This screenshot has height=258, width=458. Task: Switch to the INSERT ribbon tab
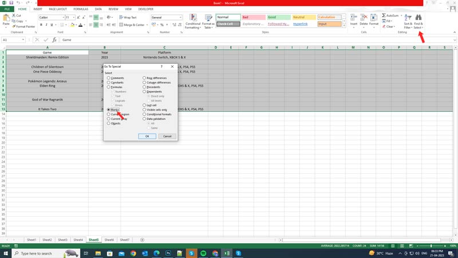point(38,9)
